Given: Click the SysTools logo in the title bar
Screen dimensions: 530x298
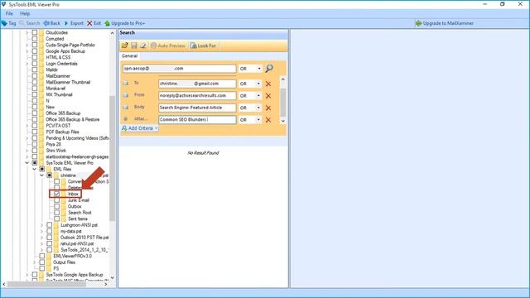Looking at the screenshot, I should click(3, 4).
